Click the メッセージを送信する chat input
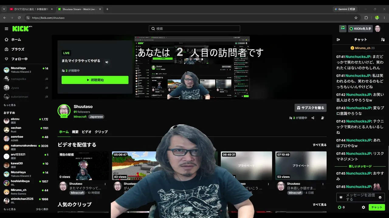Image resolution: width=389 pixels, height=218 pixels. click(x=360, y=197)
